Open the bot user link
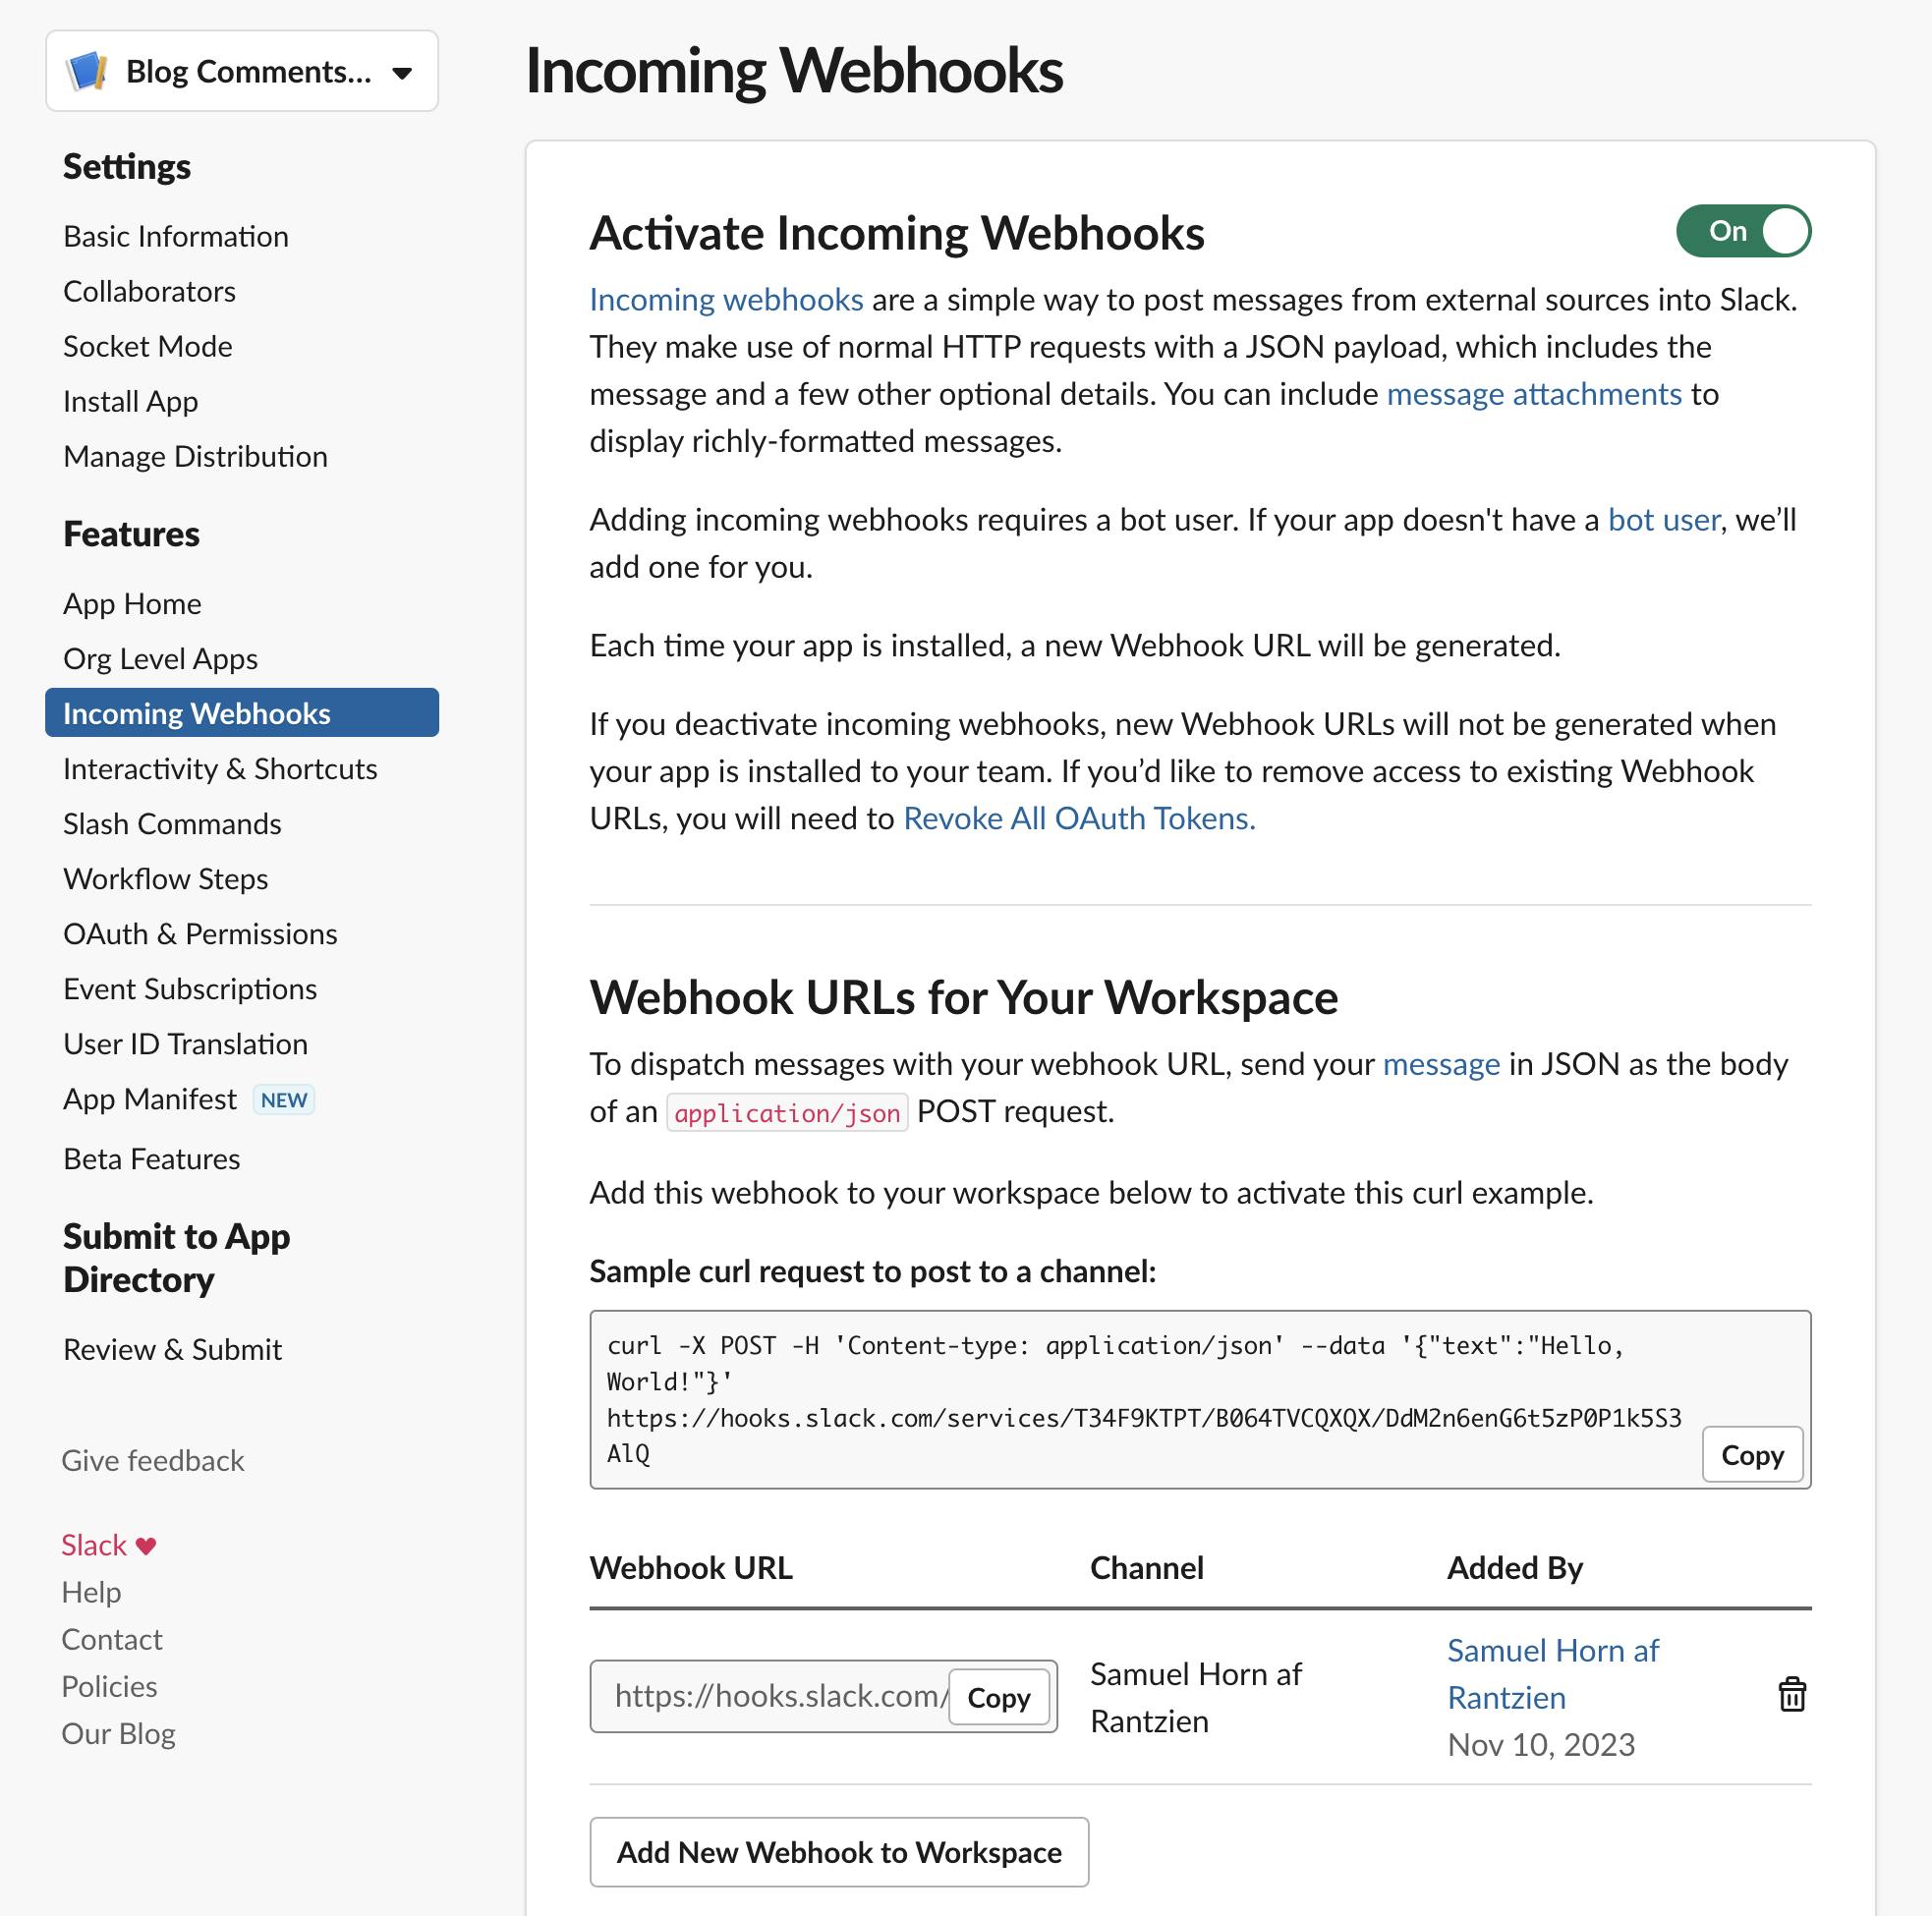 point(1662,519)
